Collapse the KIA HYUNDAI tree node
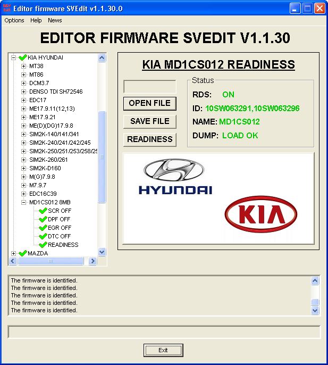Screen dimensions: 328x365 [x=13, y=57]
